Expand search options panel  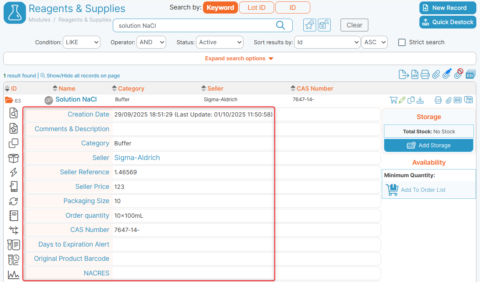coord(239,58)
